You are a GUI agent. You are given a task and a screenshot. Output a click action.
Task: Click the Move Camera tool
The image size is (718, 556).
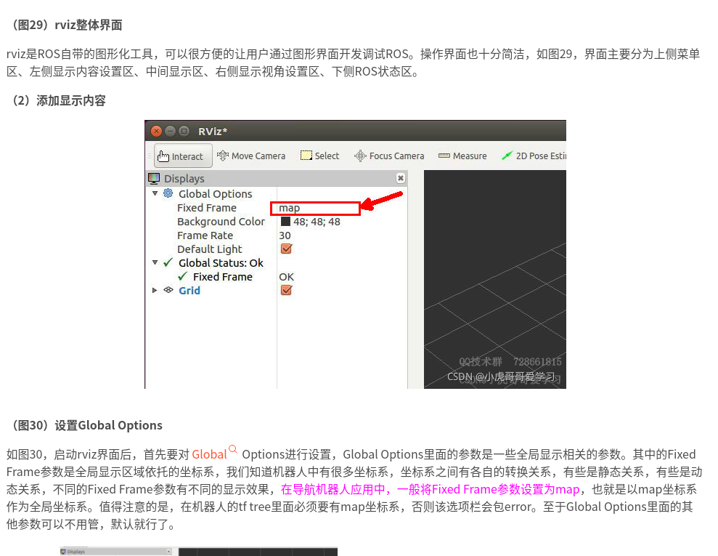(x=251, y=156)
